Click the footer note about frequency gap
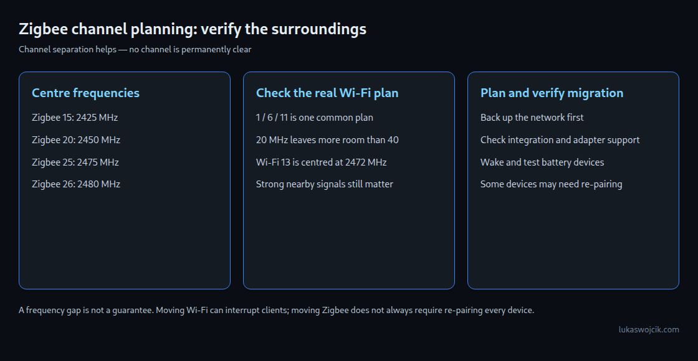The height and width of the screenshot is (361, 698). (277, 311)
